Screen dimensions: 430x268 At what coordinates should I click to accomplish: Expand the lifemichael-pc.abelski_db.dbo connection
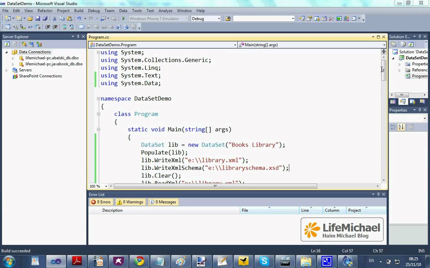coord(13,58)
